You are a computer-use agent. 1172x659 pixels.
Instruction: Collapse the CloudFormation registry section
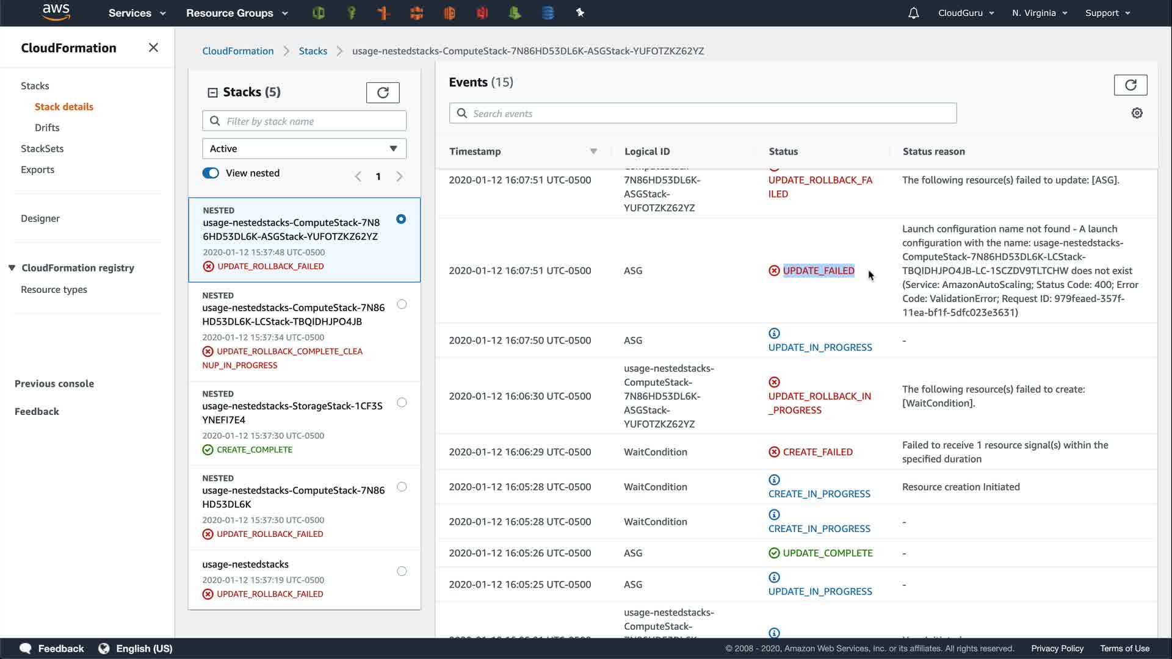(12, 268)
